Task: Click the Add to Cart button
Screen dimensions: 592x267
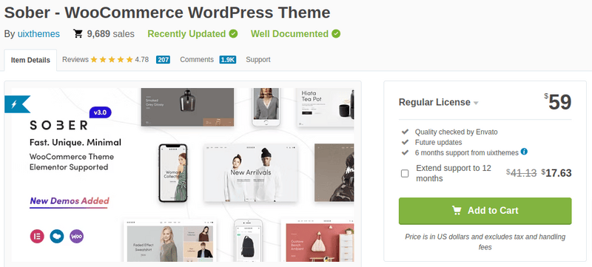Action: click(485, 211)
